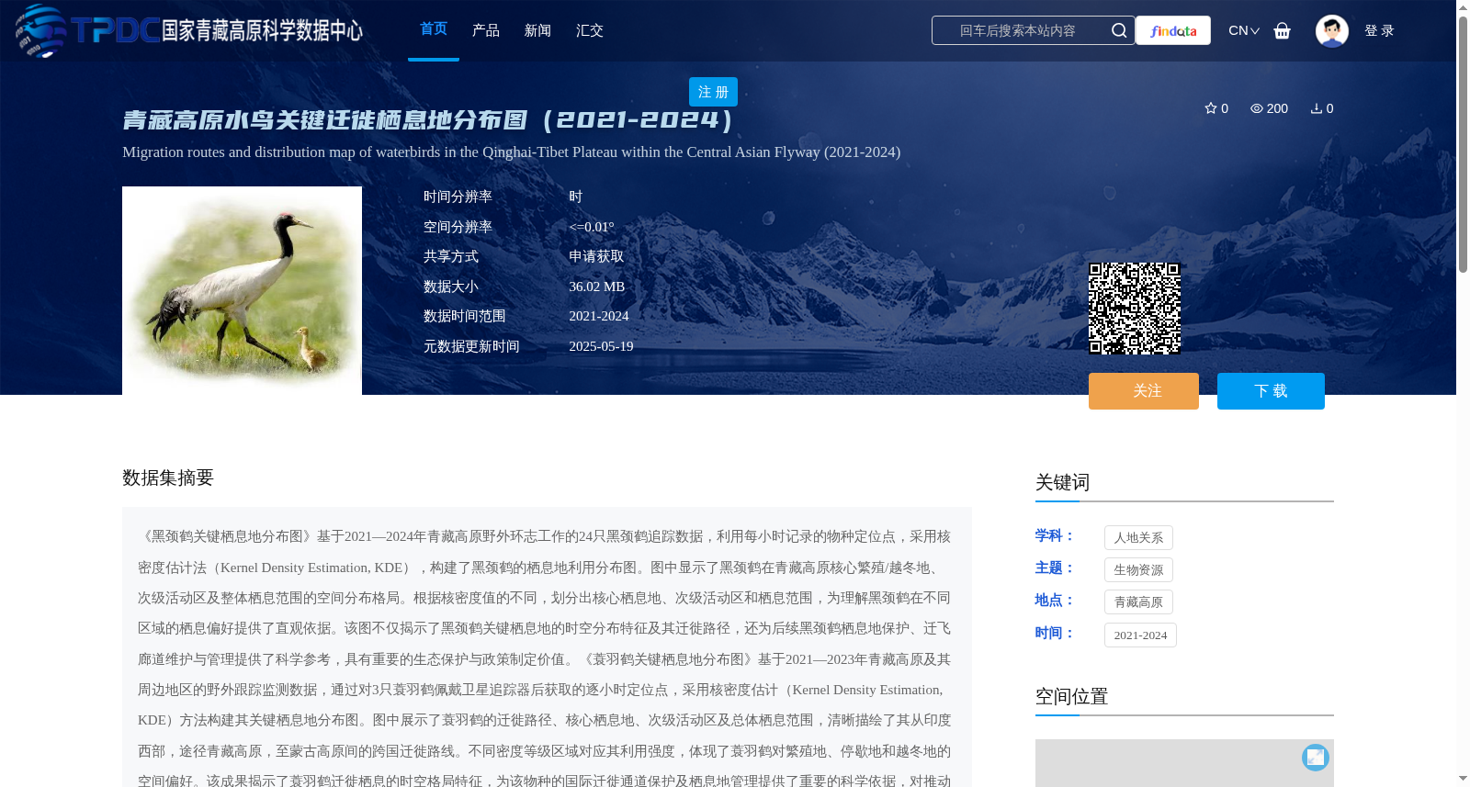Click the Chinese dataset title

point(428,119)
